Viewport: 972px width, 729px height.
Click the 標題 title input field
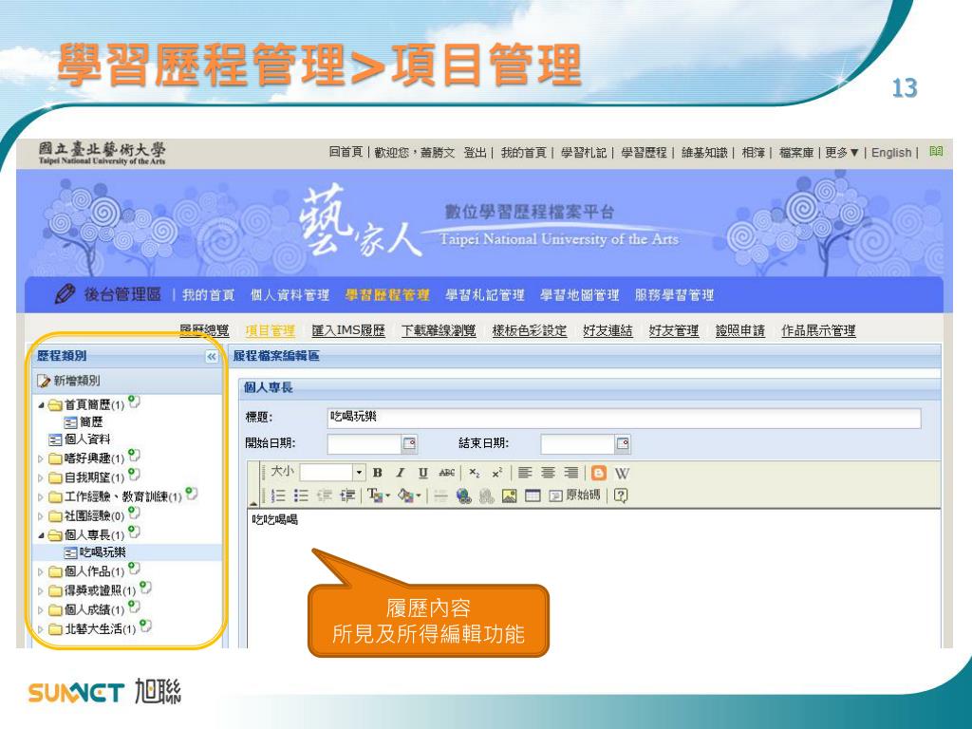pyautogui.click(x=624, y=418)
